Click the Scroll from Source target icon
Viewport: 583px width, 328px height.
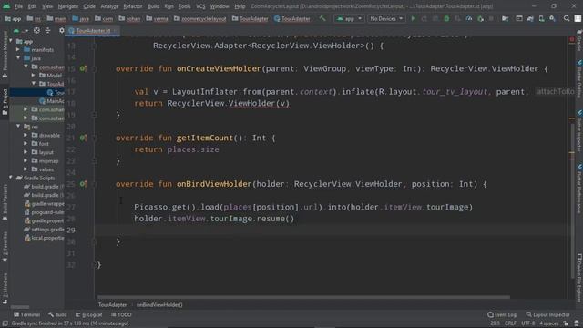point(36,30)
